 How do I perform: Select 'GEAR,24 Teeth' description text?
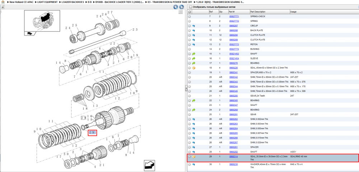[258, 96]
